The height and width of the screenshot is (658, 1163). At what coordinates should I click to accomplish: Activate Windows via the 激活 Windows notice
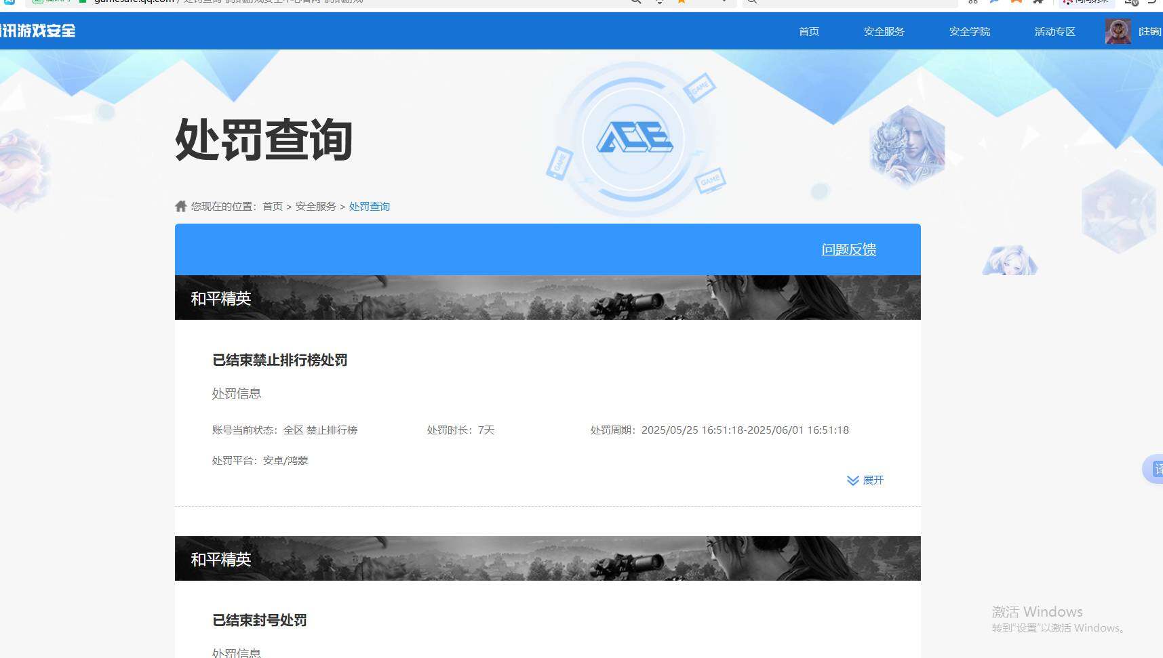click(1038, 612)
